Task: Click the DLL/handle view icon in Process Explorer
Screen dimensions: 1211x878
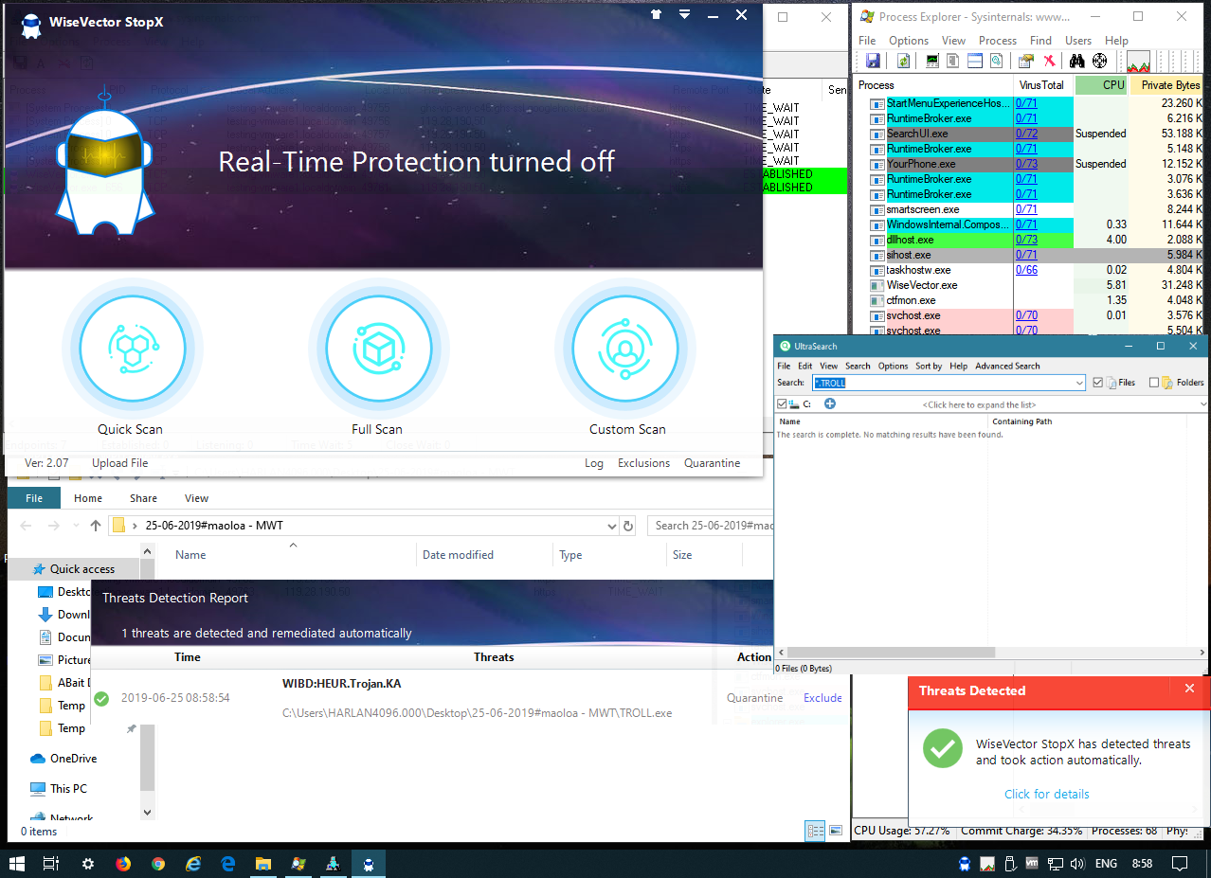Action: (x=996, y=61)
